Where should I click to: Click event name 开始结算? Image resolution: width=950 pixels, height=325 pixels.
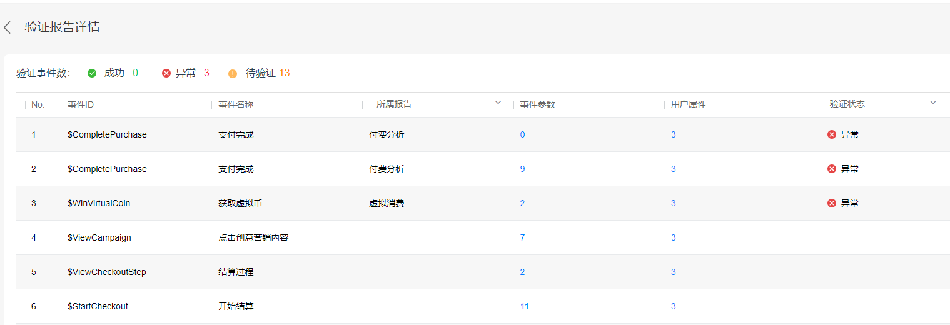tap(236, 306)
